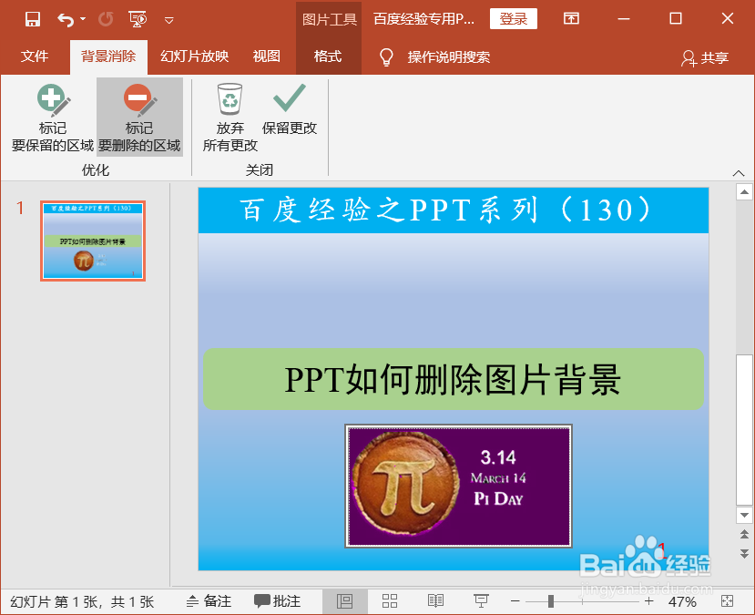Click the 登录 sign-in button

coord(513,17)
